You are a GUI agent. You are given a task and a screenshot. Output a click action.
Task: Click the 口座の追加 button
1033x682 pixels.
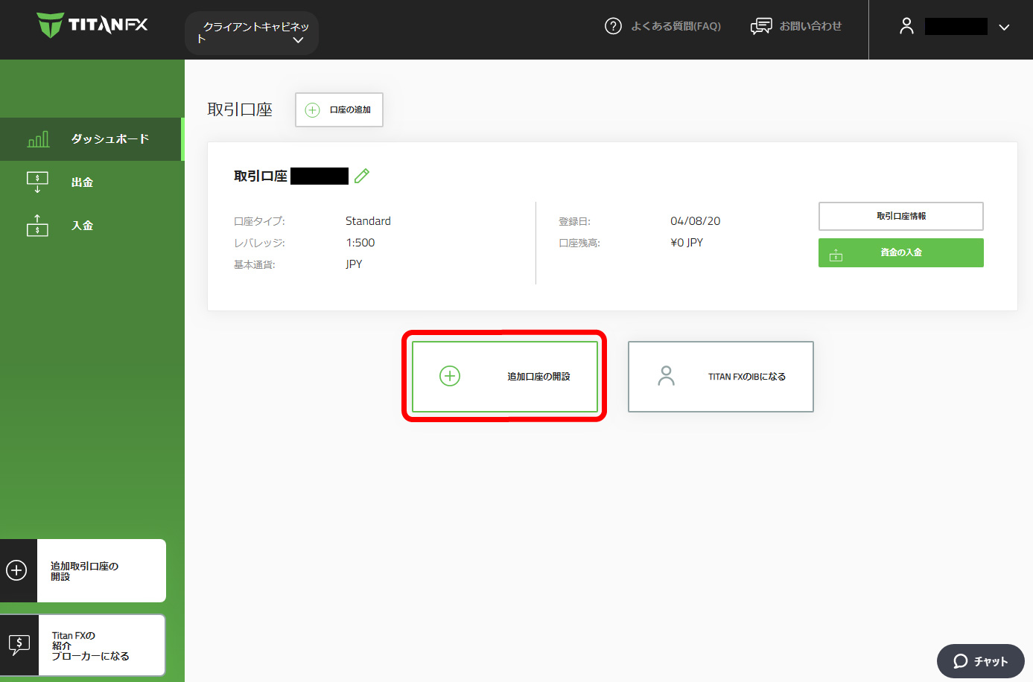tap(339, 109)
